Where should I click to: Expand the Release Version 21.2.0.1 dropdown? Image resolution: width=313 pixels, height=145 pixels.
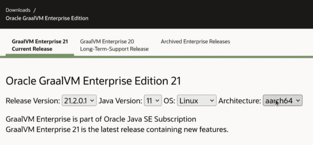coord(79,101)
